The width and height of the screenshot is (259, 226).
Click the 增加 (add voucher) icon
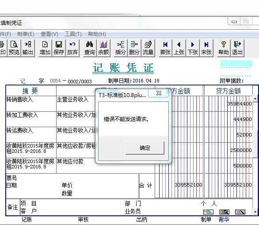[x=45, y=48]
